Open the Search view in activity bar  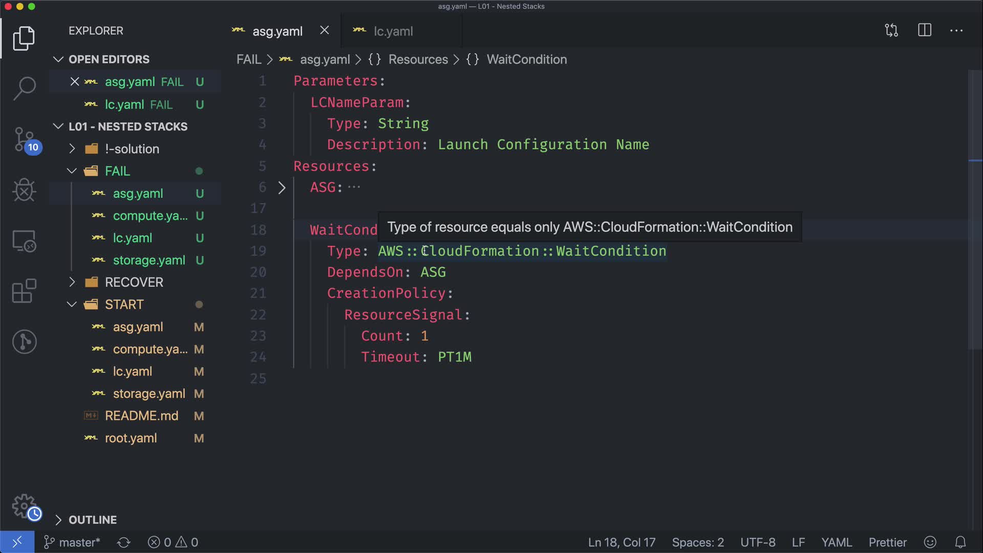tap(24, 88)
